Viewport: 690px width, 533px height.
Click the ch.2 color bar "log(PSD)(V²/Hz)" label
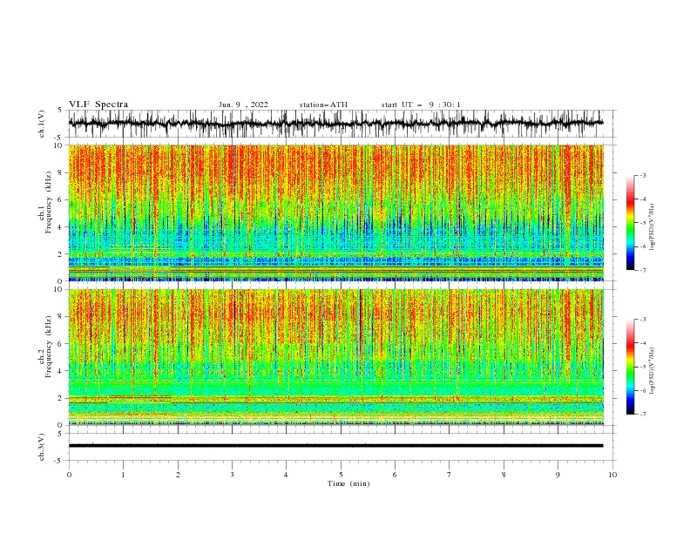click(x=653, y=371)
